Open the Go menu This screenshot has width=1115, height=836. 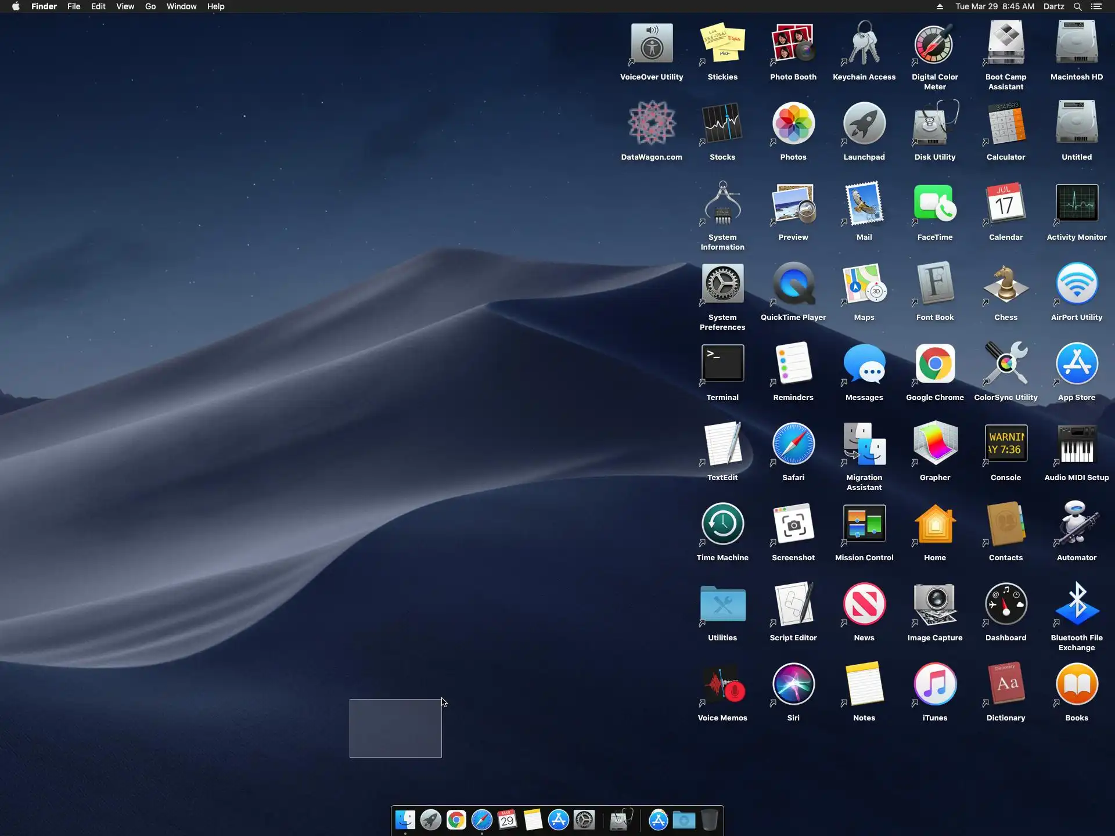[150, 6]
